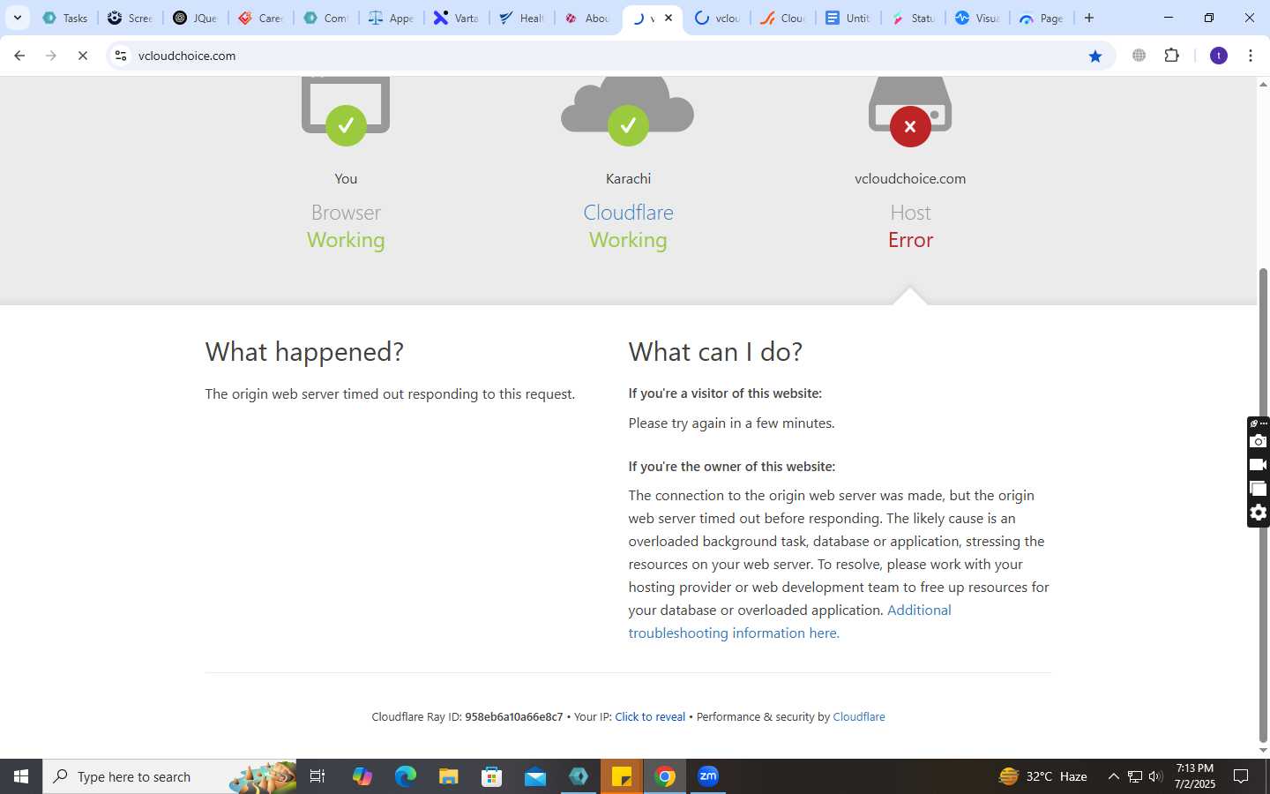This screenshot has width=1270, height=794.
Task: Switch to the Page tab
Action: 1042,18
